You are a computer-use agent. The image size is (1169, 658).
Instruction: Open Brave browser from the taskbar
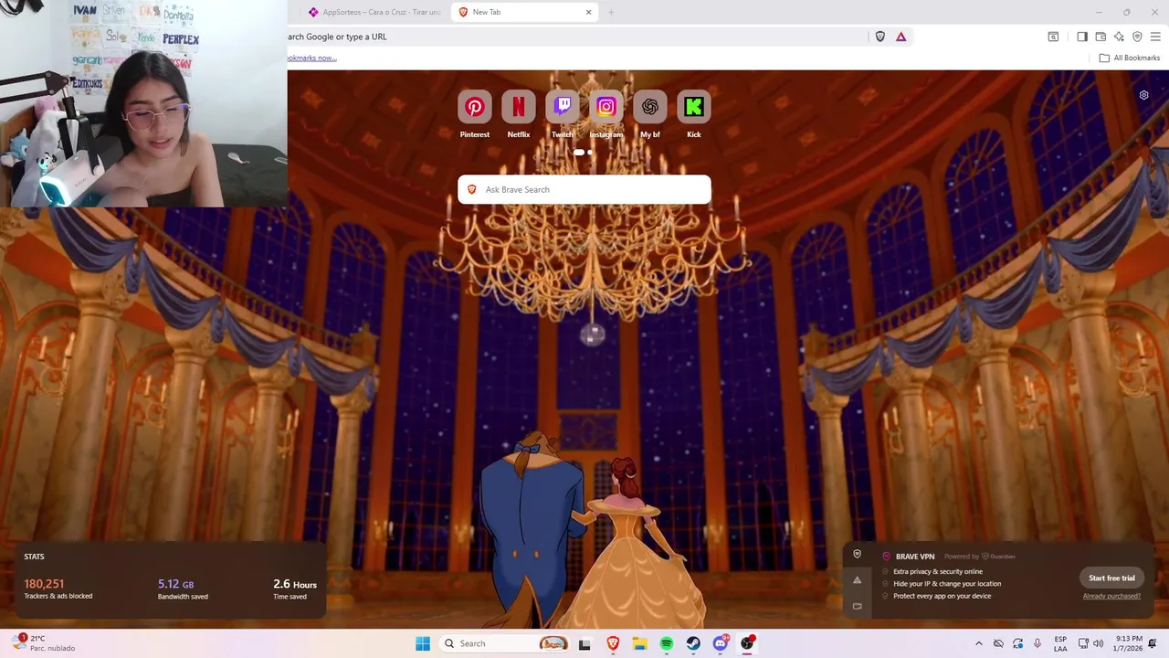(613, 643)
